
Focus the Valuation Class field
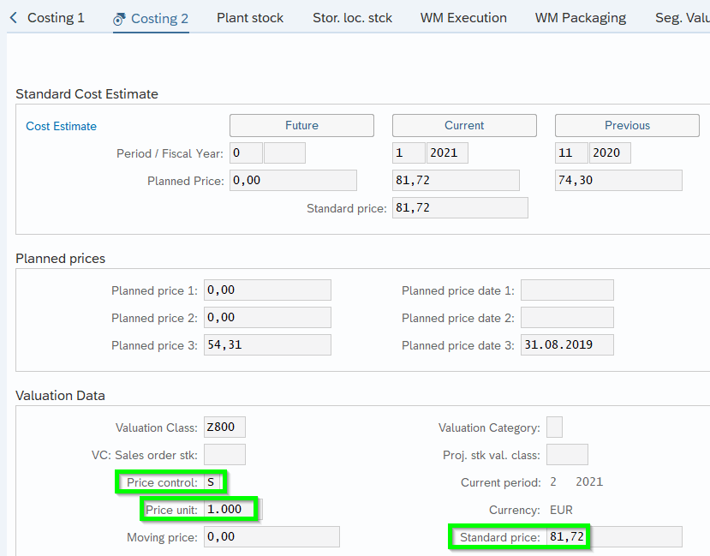pyautogui.click(x=224, y=427)
